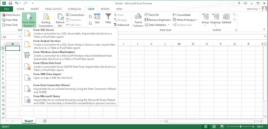Click zoom out minus button
This screenshot has width=268, height=129.
tap(228, 127)
